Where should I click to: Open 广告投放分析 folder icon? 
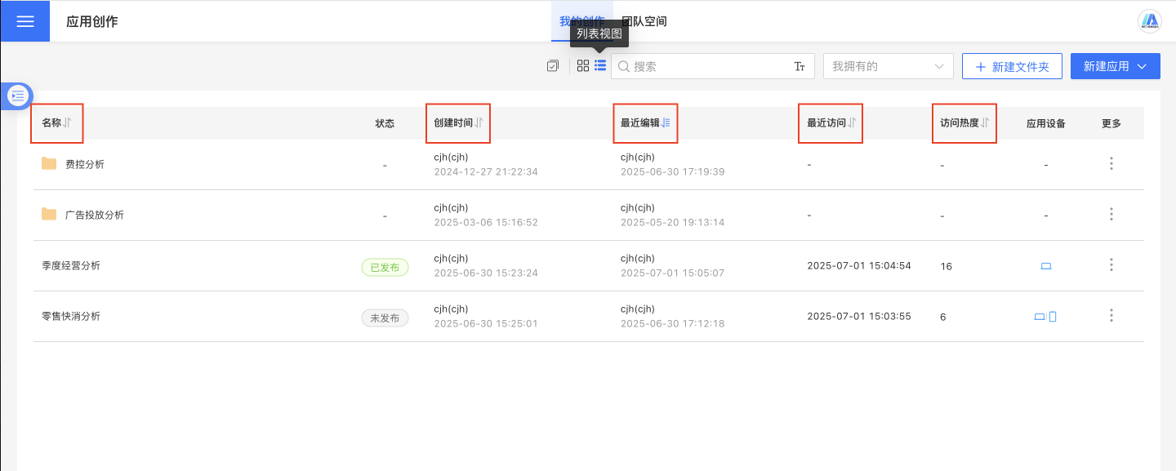click(49, 215)
